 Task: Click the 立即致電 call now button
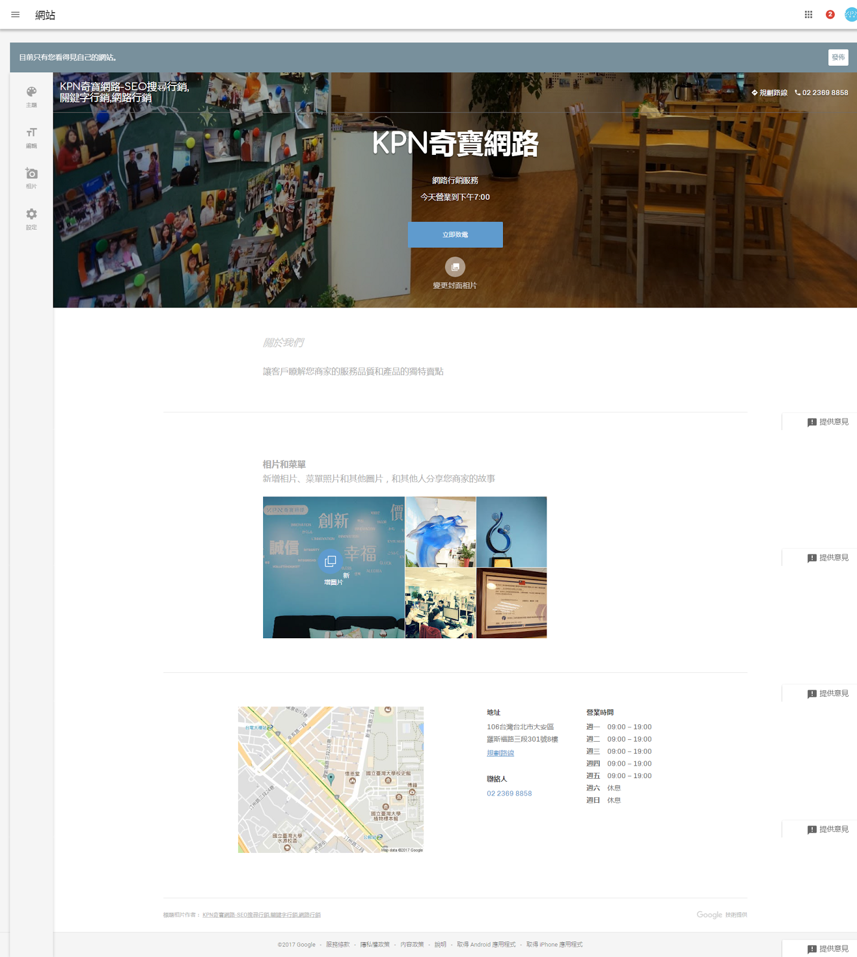tap(455, 234)
